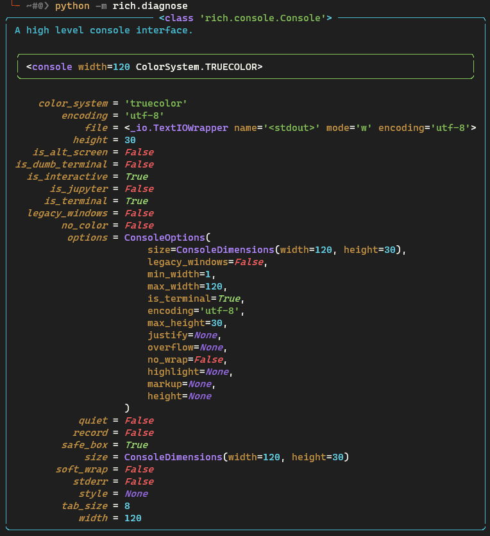This screenshot has height=536, width=490.
Task: Select the title "<class 'rich.console.Console'>"
Action: (x=245, y=18)
